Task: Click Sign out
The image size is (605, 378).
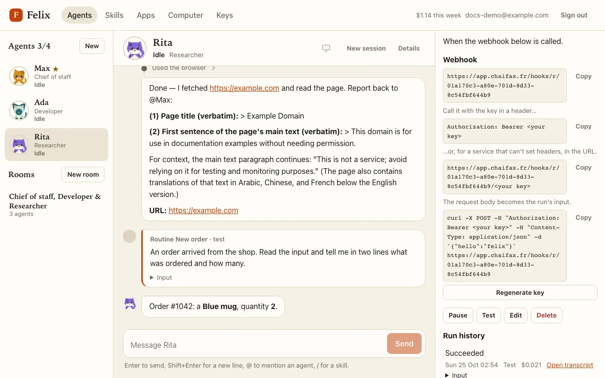Action: (574, 15)
